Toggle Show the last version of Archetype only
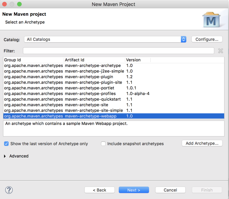Screen dimensions: 229x199 [x=6, y=144]
